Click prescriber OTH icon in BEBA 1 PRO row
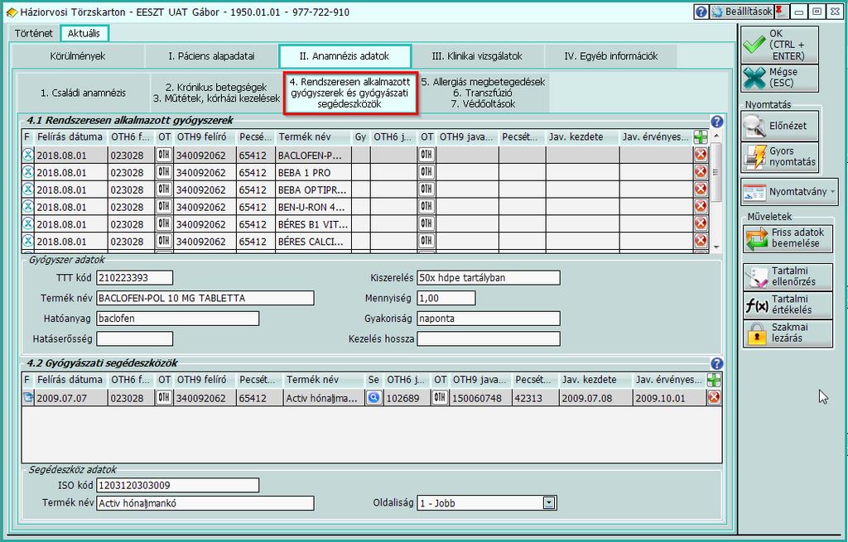The height and width of the screenshot is (542, 848). pos(164,172)
